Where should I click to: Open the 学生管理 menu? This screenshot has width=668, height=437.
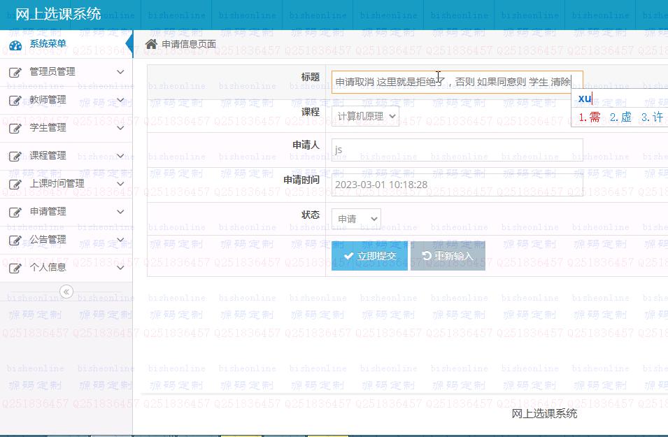pos(66,128)
